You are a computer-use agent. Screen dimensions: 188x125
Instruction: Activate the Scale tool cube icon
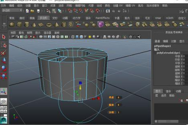[4, 76]
